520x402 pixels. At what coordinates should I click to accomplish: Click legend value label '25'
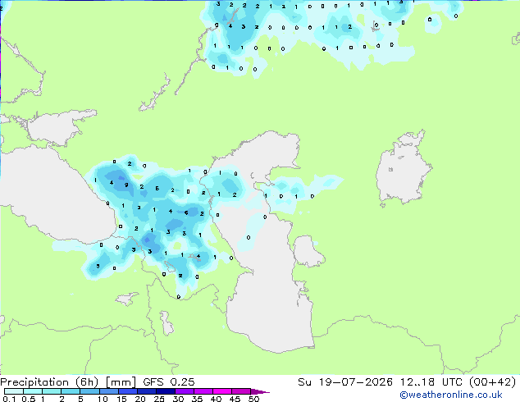tap(159, 399)
